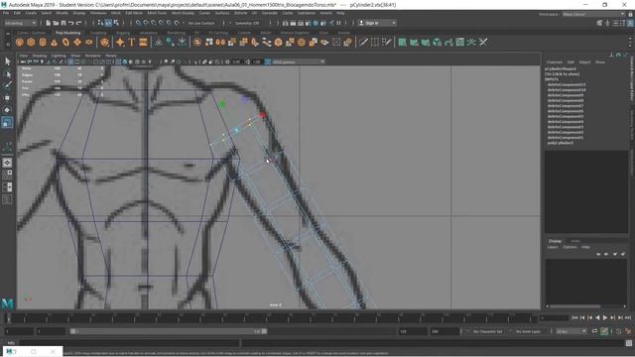Click the current frame field beside the time slider
635x357 pixels.
point(554,318)
